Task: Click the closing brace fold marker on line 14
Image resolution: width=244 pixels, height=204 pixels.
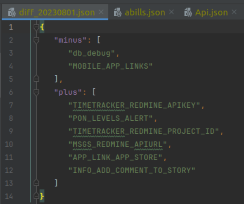Action: (x=36, y=196)
